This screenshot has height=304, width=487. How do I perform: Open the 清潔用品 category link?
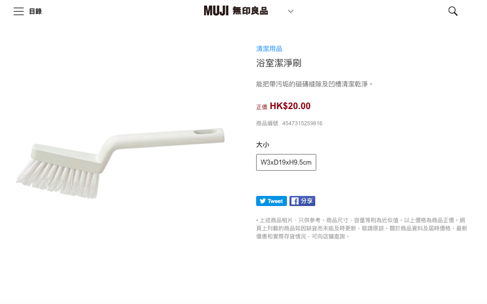[269, 49]
